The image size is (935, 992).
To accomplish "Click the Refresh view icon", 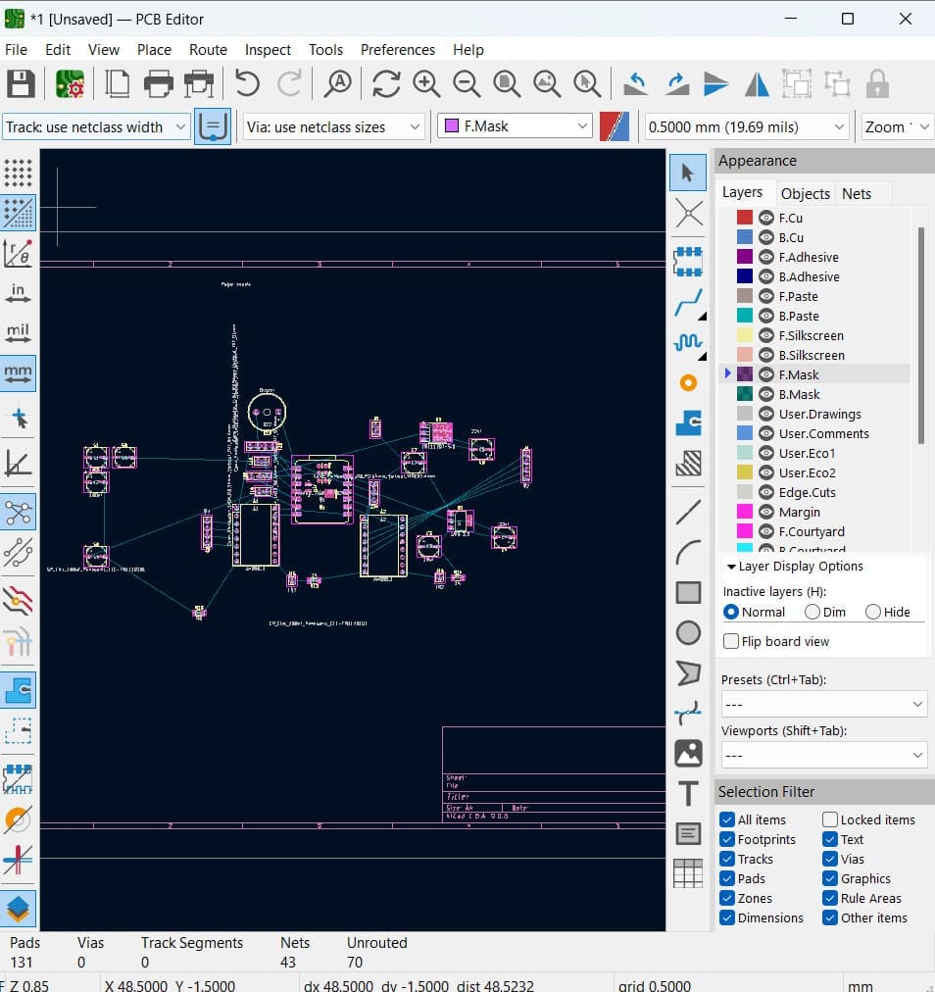I will (x=386, y=83).
